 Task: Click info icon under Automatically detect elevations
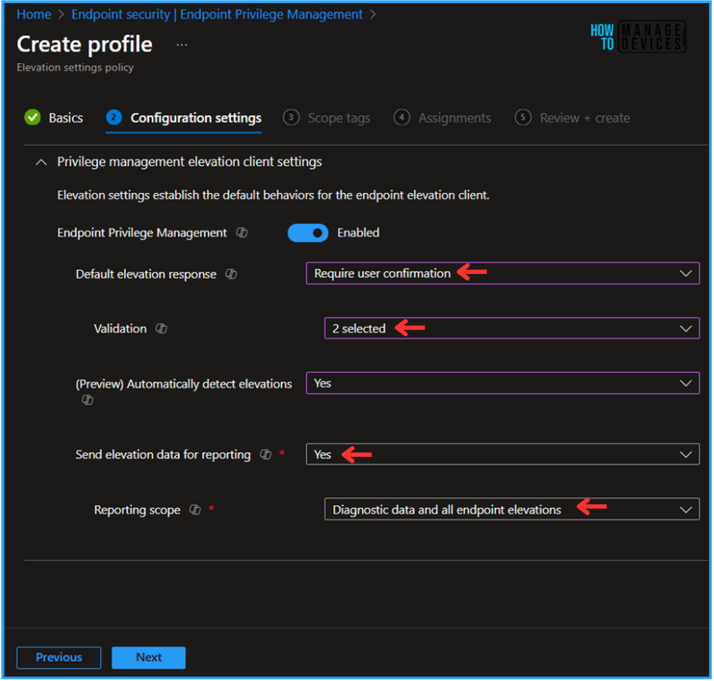87,400
